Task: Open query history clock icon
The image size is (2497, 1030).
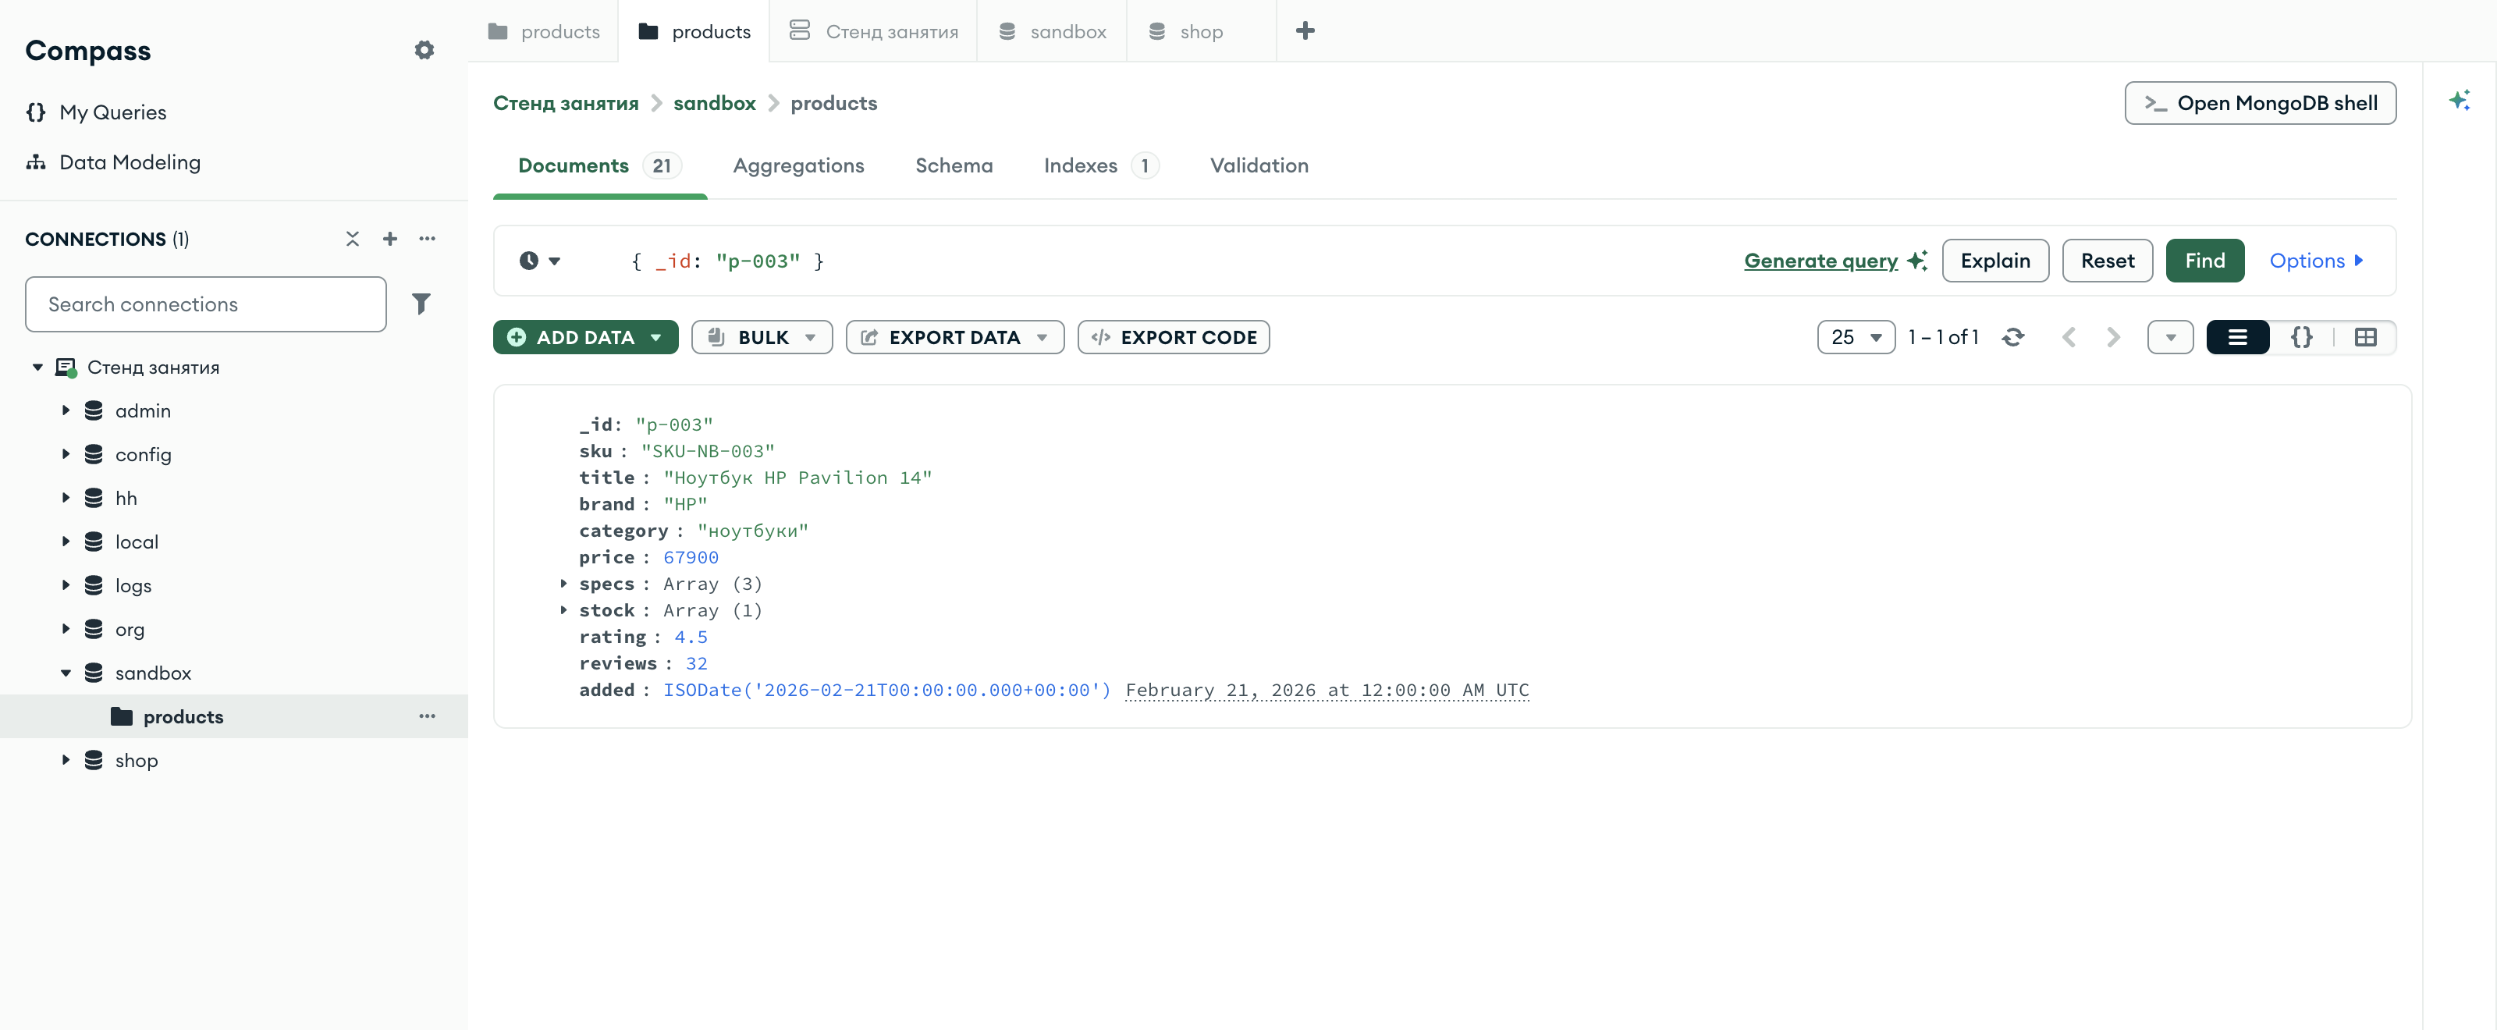Action: pos(529,261)
